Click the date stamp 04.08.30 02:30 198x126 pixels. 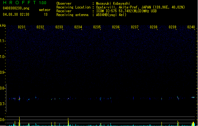(x=16, y=14)
